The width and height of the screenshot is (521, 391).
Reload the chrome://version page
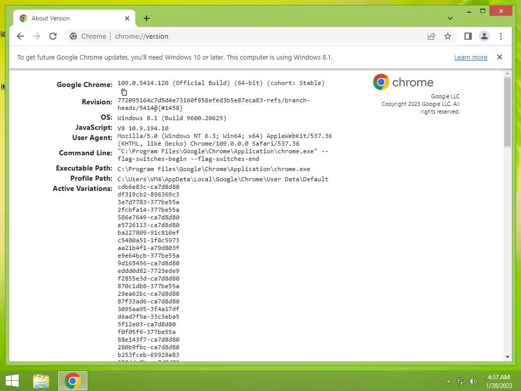53,36
